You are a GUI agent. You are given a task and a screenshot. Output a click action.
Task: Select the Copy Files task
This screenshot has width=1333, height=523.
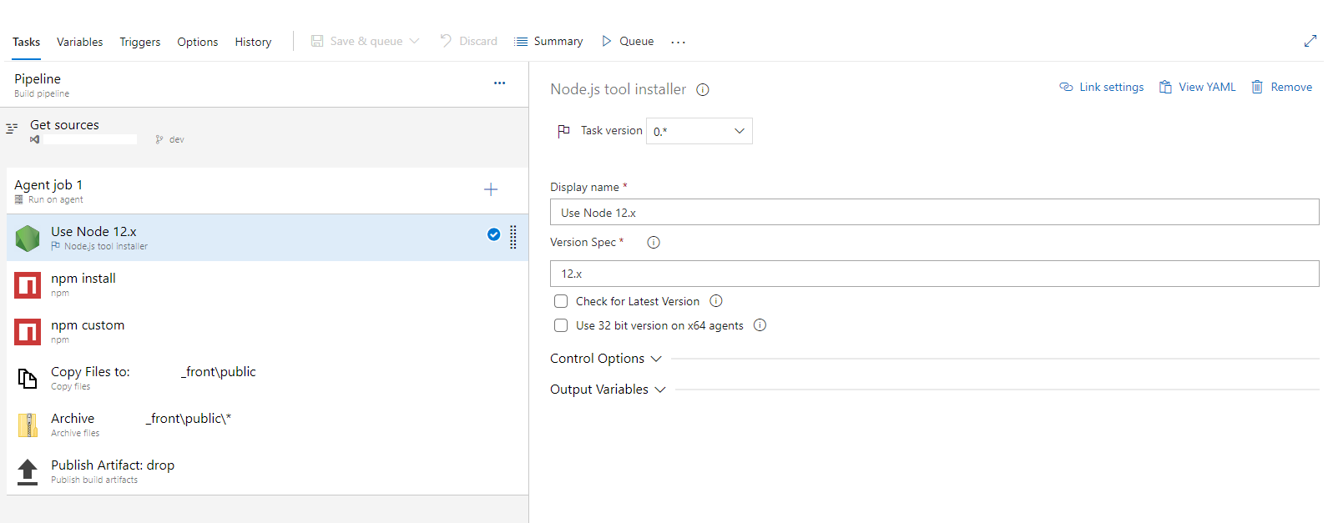[267, 378]
